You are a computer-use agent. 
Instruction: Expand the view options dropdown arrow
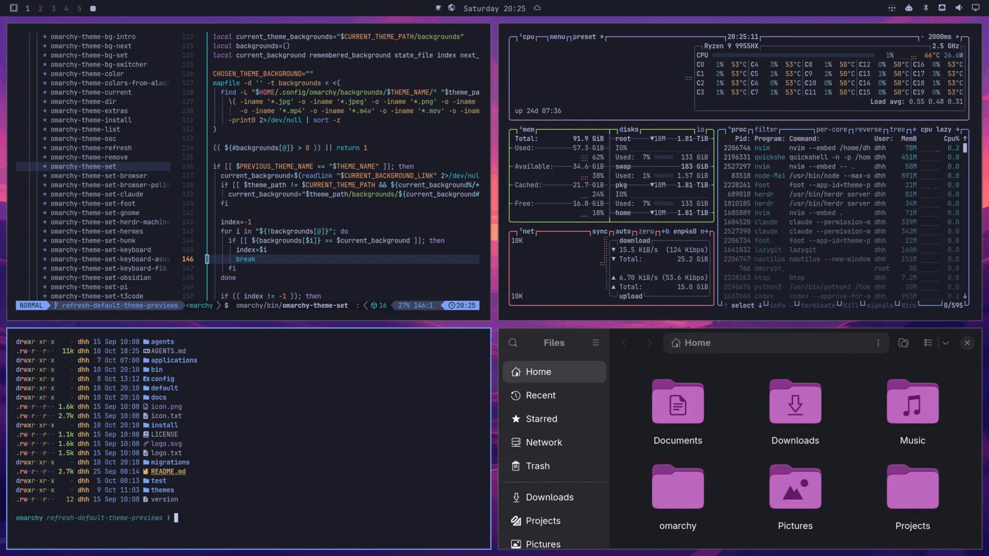945,343
